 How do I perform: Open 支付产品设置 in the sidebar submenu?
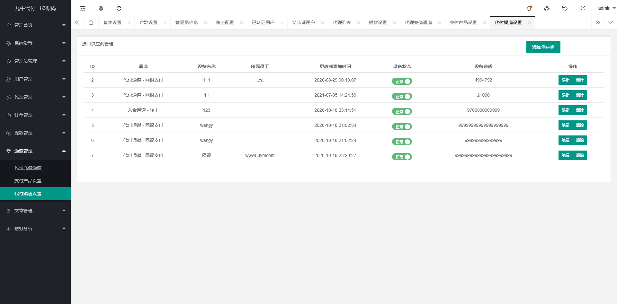(x=28, y=181)
